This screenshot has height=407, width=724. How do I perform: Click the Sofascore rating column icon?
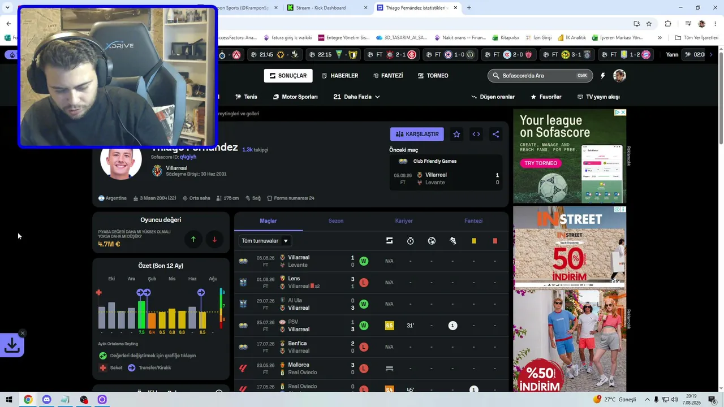pyautogui.click(x=389, y=241)
